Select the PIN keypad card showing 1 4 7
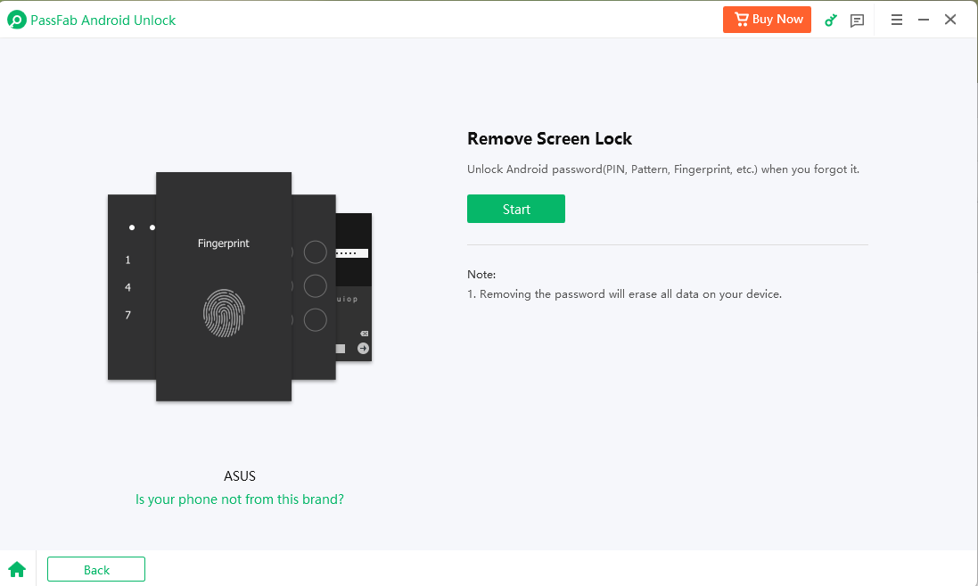The image size is (978, 586). pyautogui.click(x=130, y=286)
